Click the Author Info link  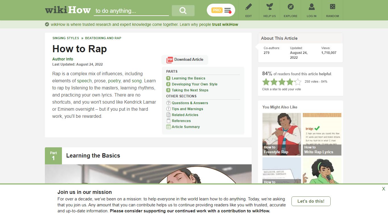pos(63,59)
